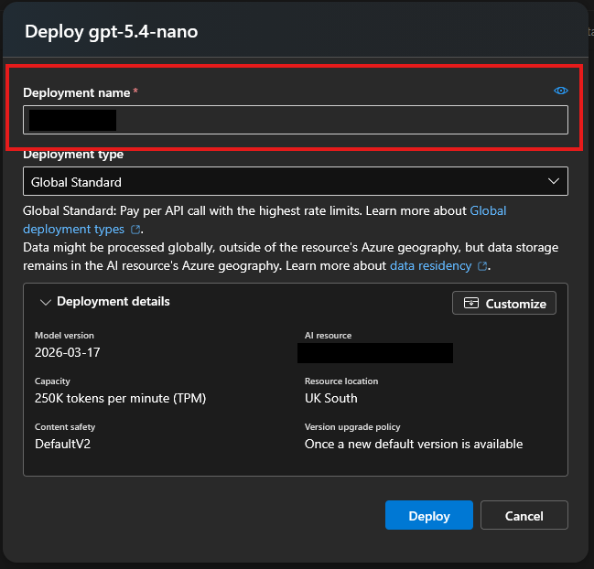Click the Deployment details heading text
The height and width of the screenshot is (569, 594).
coord(113,301)
